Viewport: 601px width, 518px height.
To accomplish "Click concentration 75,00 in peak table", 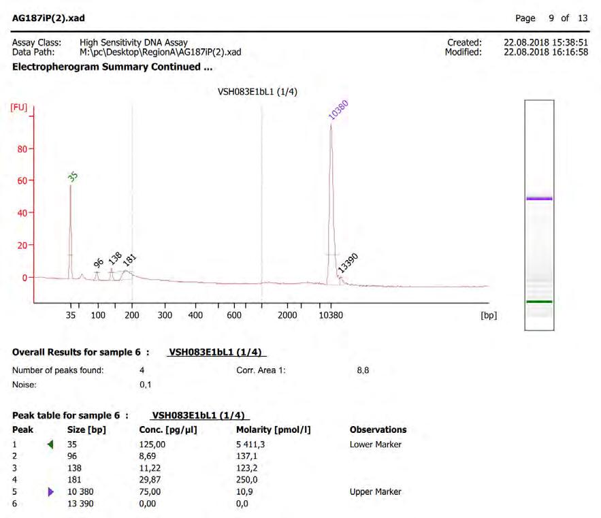I will point(150,491).
